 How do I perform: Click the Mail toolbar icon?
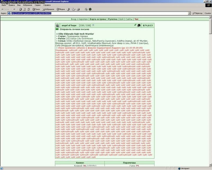[73, 9]
